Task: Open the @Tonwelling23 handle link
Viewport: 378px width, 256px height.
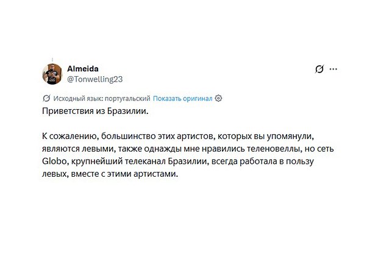Action: pyautogui.click(x=94, y=79)
